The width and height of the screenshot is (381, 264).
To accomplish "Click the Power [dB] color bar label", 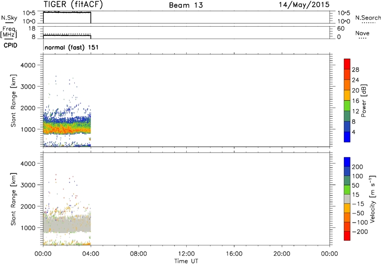I will click(x=363, y=101).
